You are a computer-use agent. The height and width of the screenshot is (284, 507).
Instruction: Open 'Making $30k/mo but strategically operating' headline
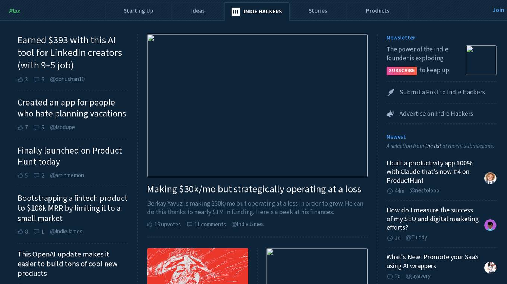[x=254, y=189]
